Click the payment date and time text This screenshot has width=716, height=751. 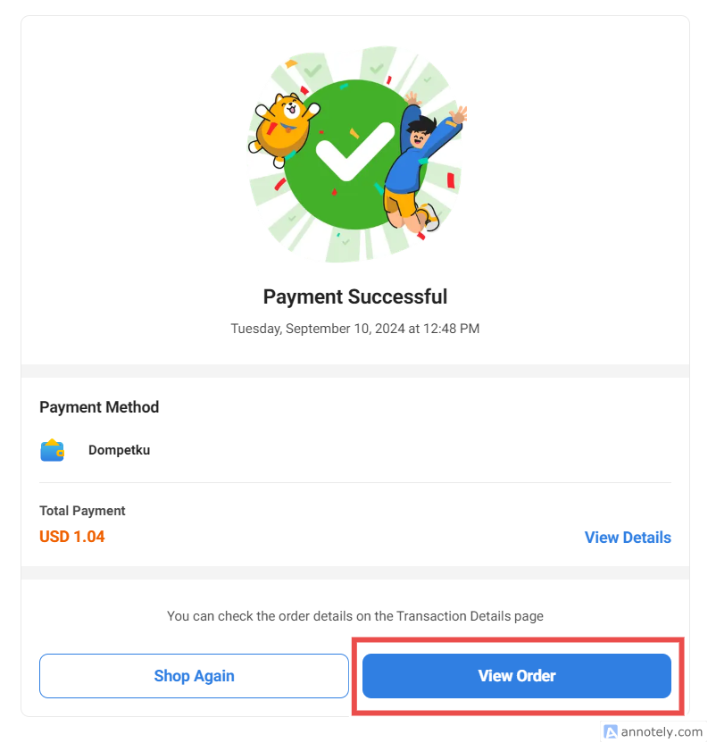tap(355, 329)
